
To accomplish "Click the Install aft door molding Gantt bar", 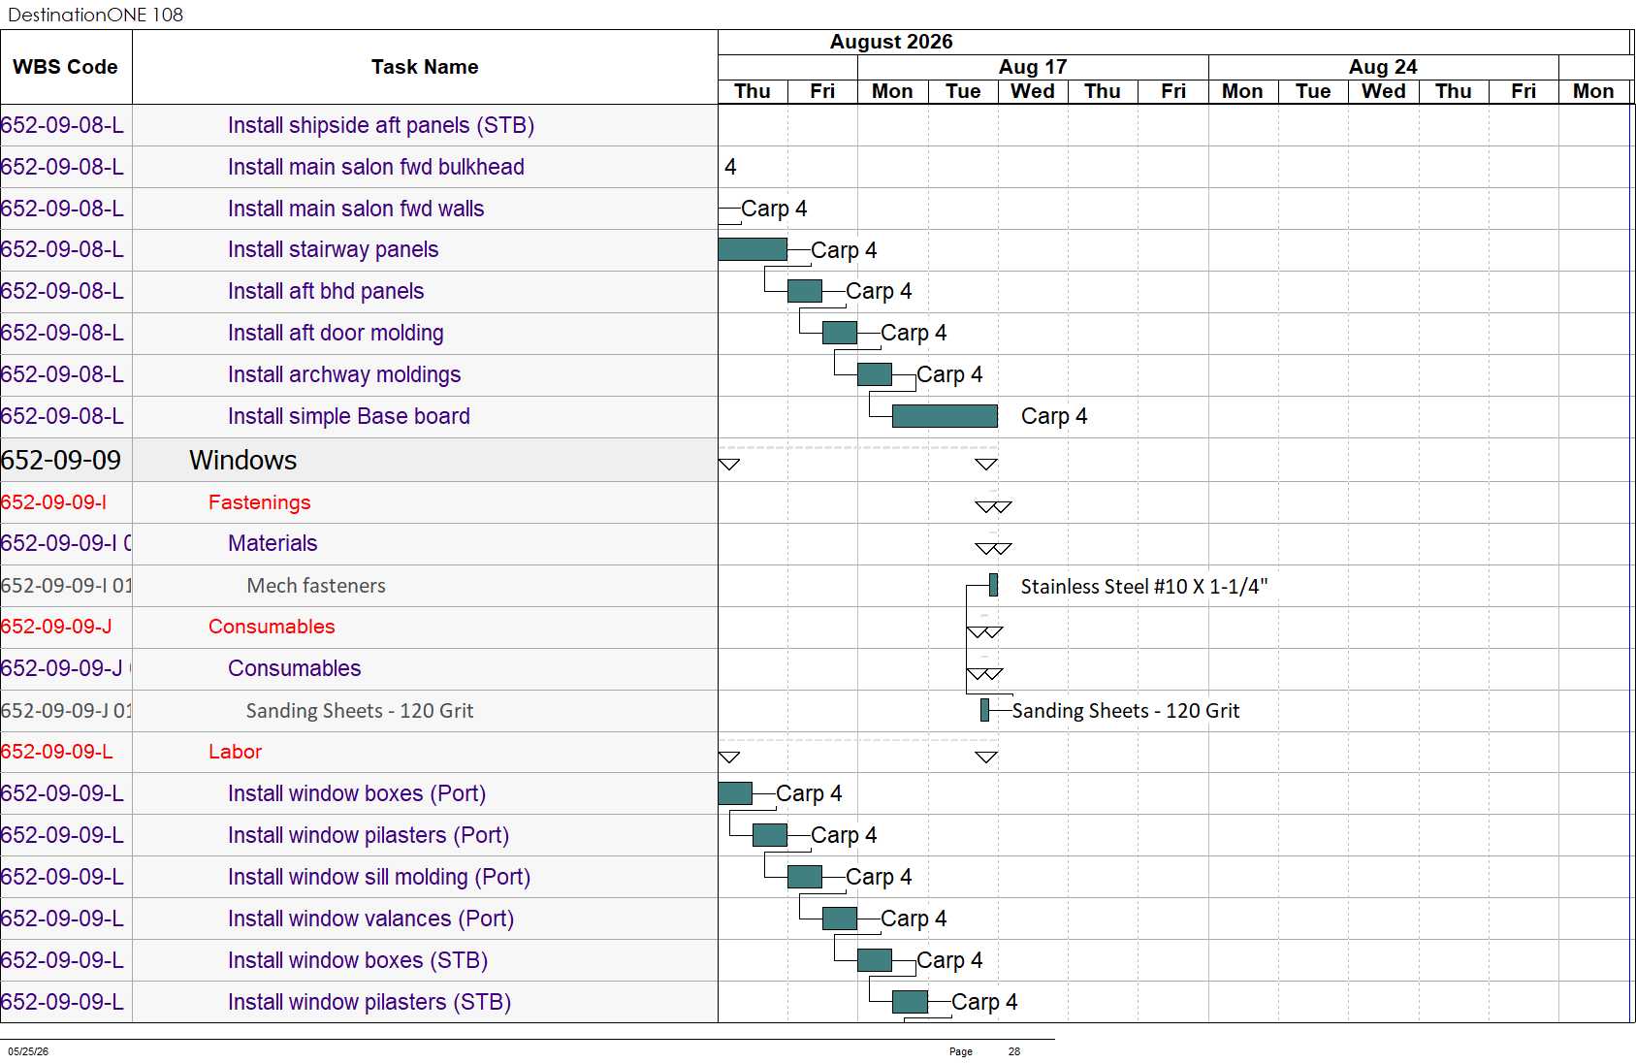I will click(840, 333).
